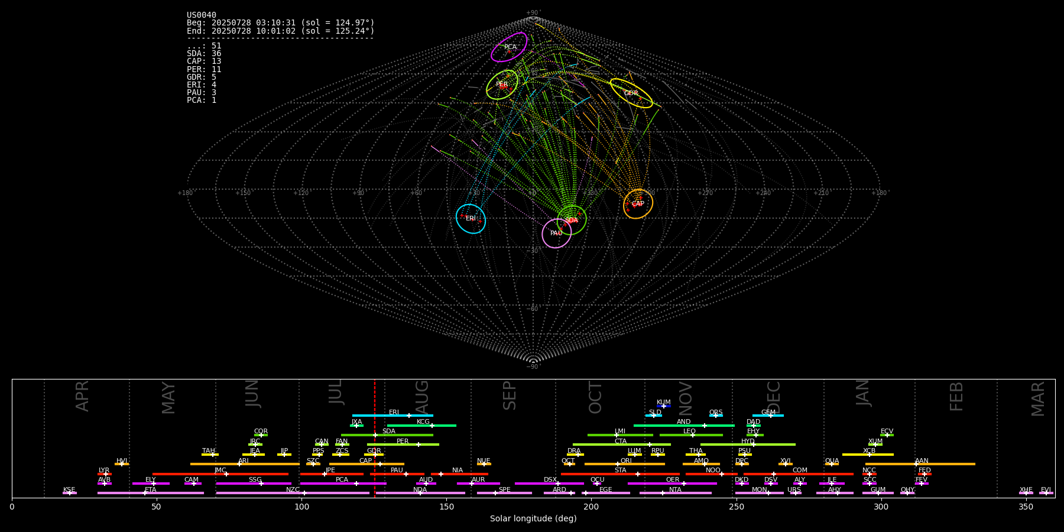Viewport: 1064px width, 532px height.
Task: Click the URS shower marker on timeline
Action: pyautogui.click(x=796, y=493)
